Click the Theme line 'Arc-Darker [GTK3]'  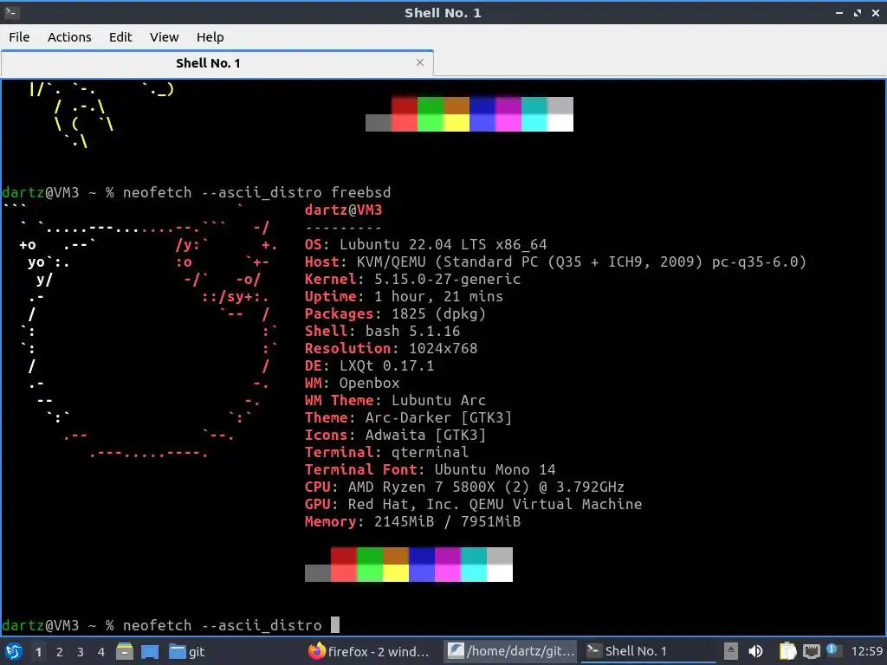click(x=408, y=417)
